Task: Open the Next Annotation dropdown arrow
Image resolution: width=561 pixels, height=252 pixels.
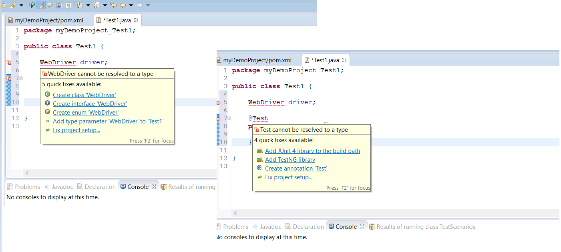Action: [88, 5]
